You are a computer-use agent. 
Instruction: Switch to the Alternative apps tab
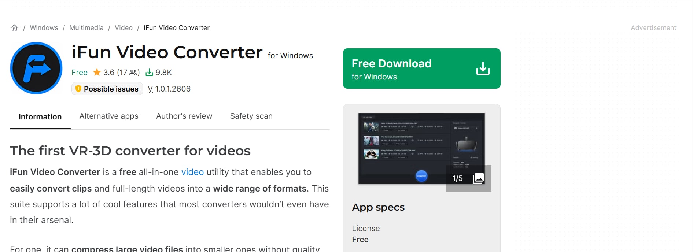click(109, 116)
